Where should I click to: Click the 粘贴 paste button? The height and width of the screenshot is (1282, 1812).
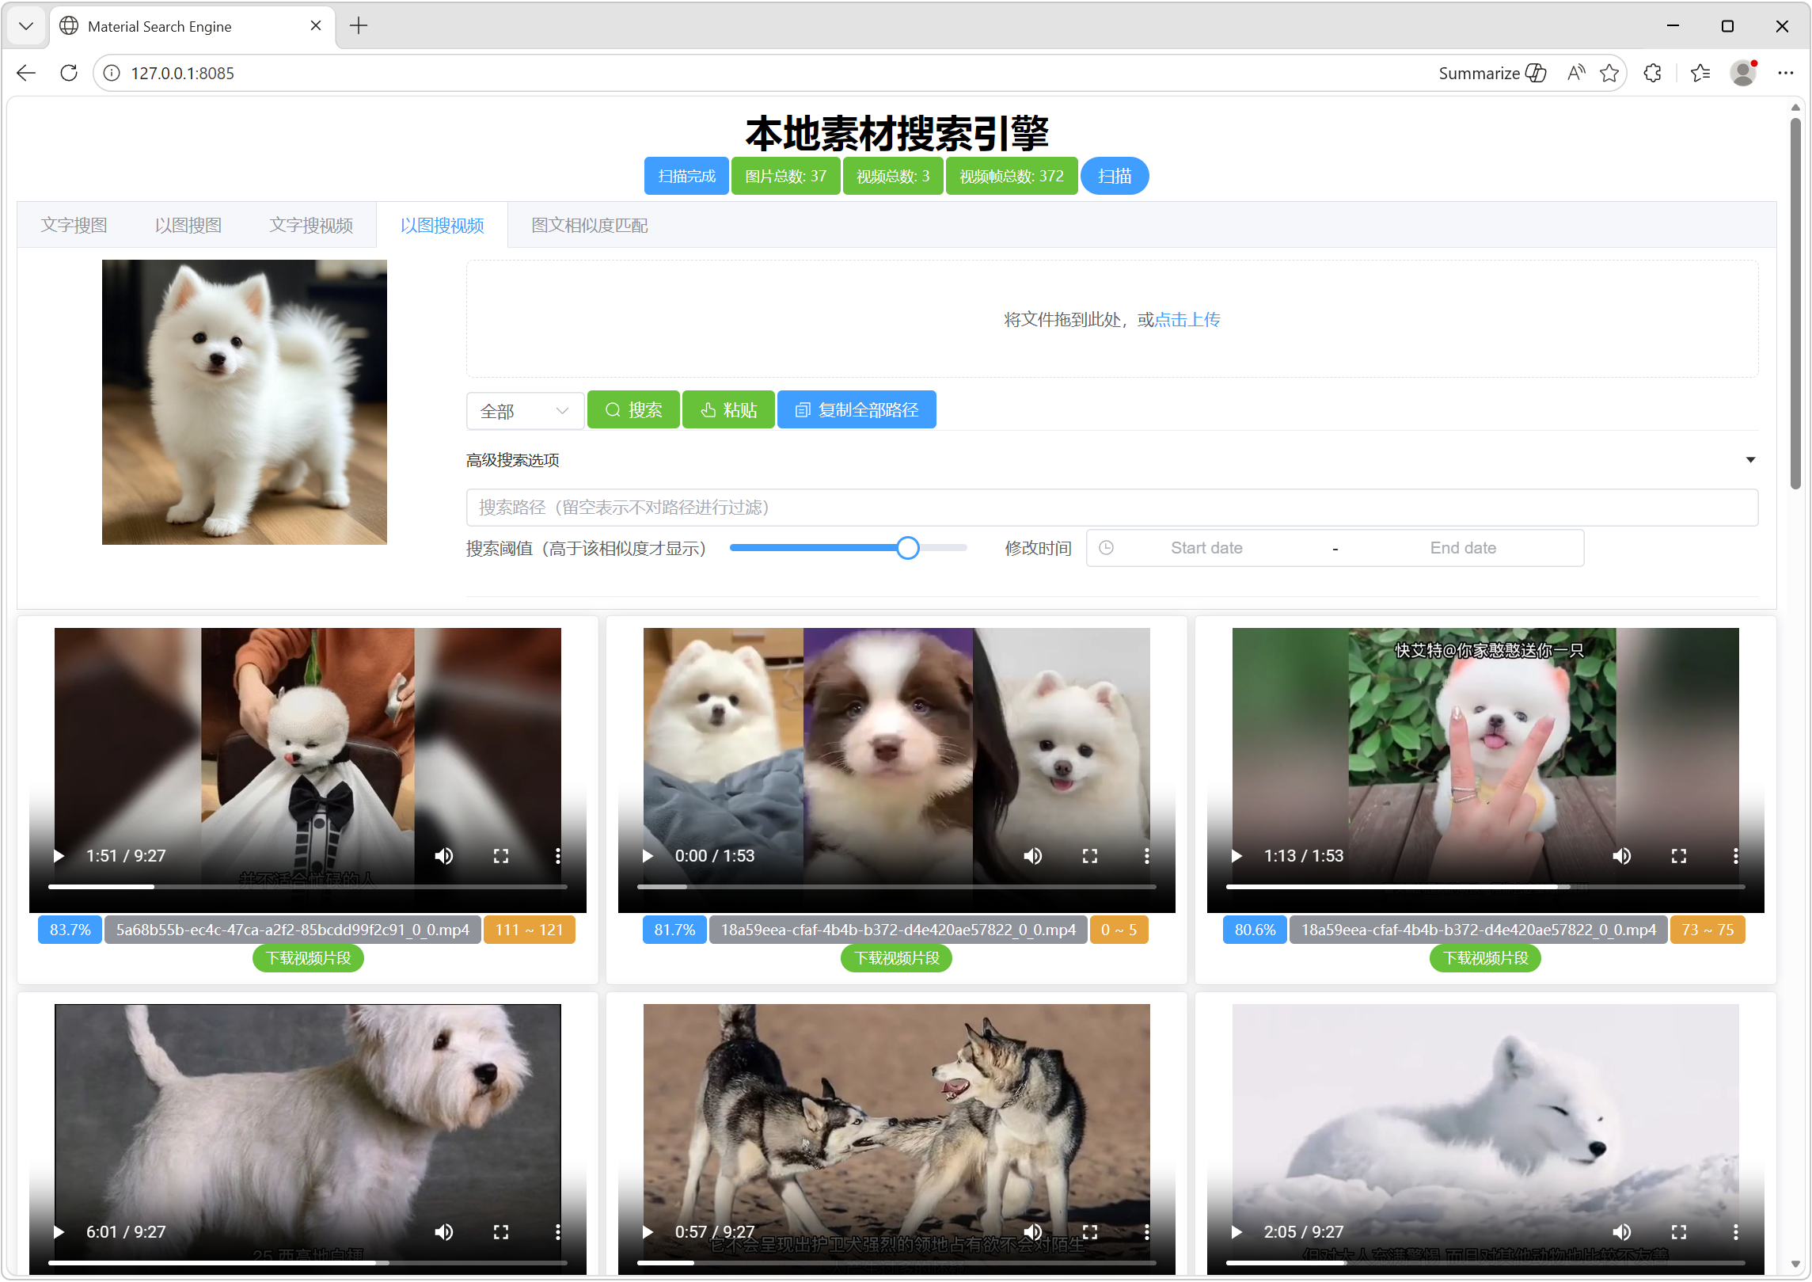[728, 410]
